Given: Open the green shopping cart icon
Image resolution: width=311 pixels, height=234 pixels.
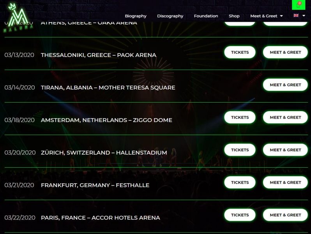Looking at the screenshot, I should click(299, 5).
